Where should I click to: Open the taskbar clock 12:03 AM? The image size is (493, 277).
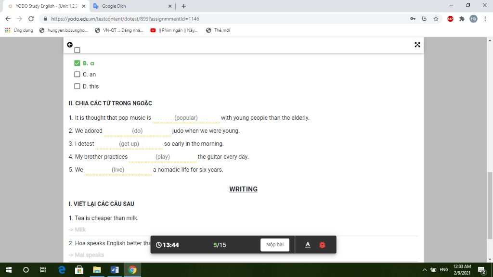[462, 270]
